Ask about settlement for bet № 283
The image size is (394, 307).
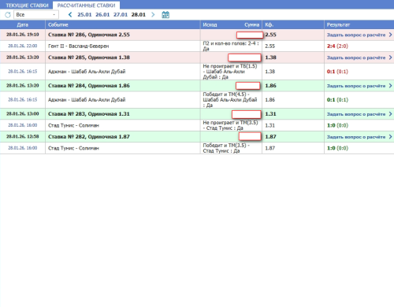click(x=356, y=114)
